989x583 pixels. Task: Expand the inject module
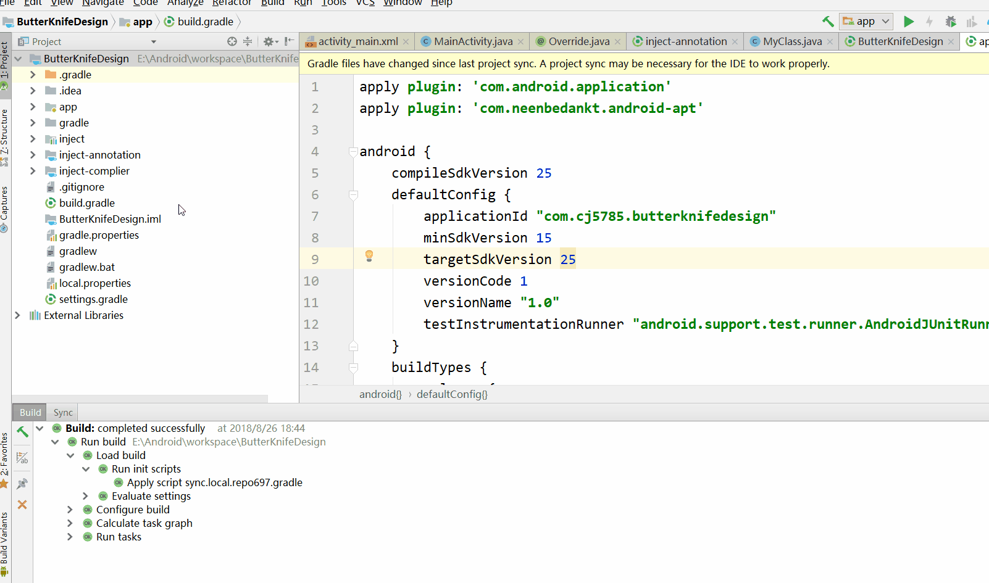[x=33, y=139]
